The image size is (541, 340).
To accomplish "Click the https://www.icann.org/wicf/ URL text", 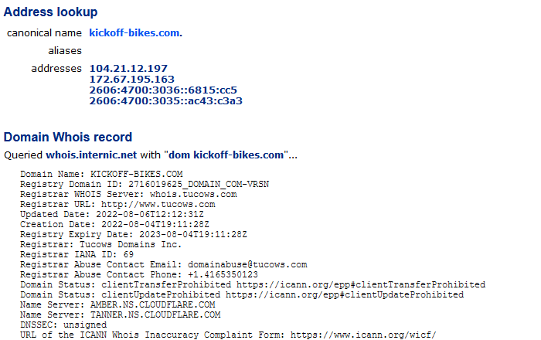I will [x=363, y=335].
